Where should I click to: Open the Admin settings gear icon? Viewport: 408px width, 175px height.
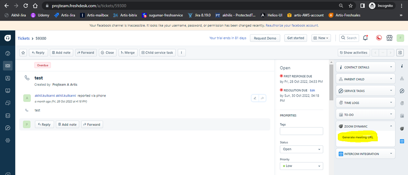click(8, 140)
